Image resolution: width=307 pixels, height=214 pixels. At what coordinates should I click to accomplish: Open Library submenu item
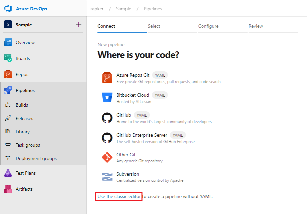[x=23, y=132]
